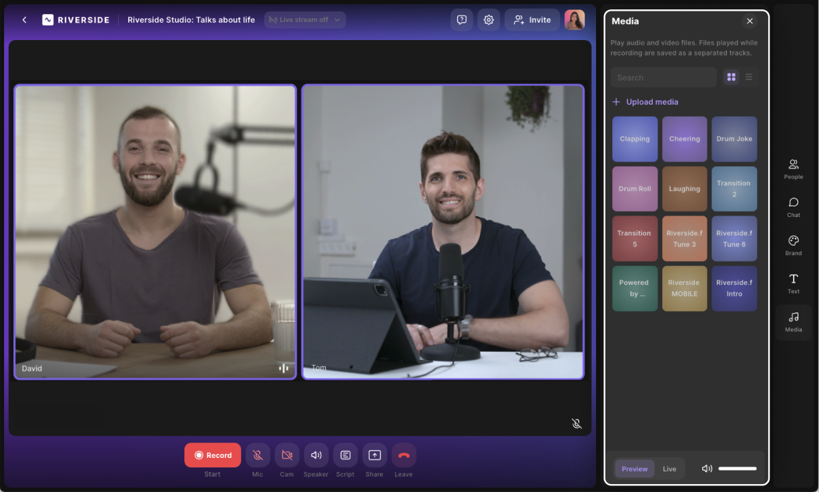The height and width of the screenshot is (492, 819).
Task: Go back using the left chevron
Action: pyautogui.click(x=25, y=20)
